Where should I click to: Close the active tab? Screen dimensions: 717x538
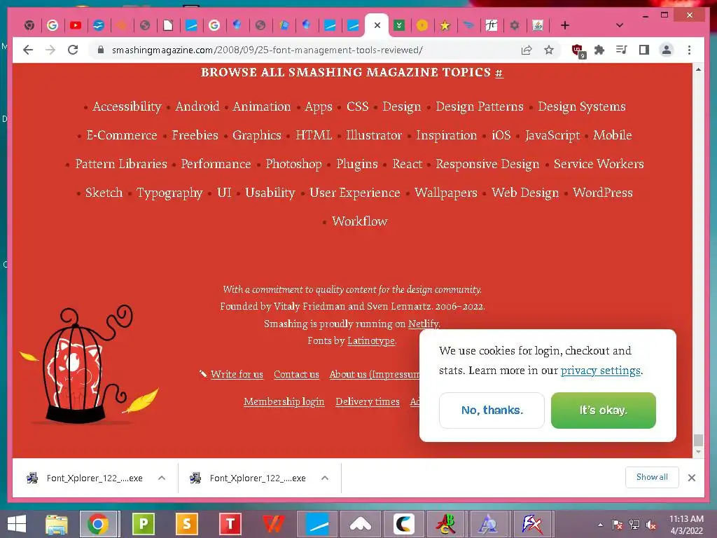pos(377,25)
